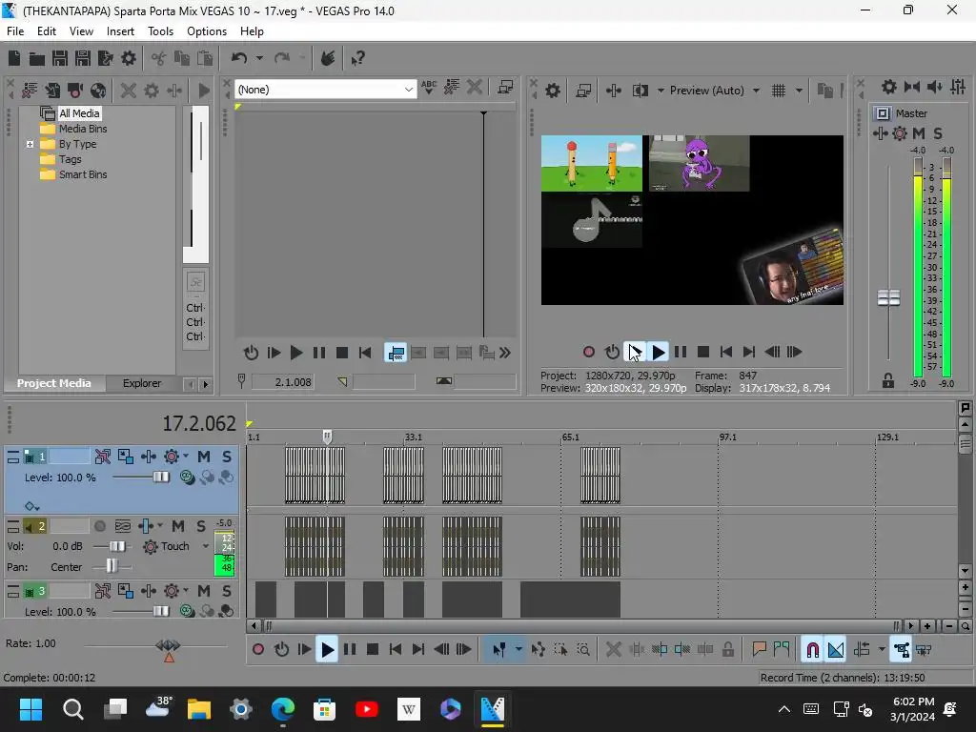Click Insert Marker icon in timeline toolbar

coord(759,650)
